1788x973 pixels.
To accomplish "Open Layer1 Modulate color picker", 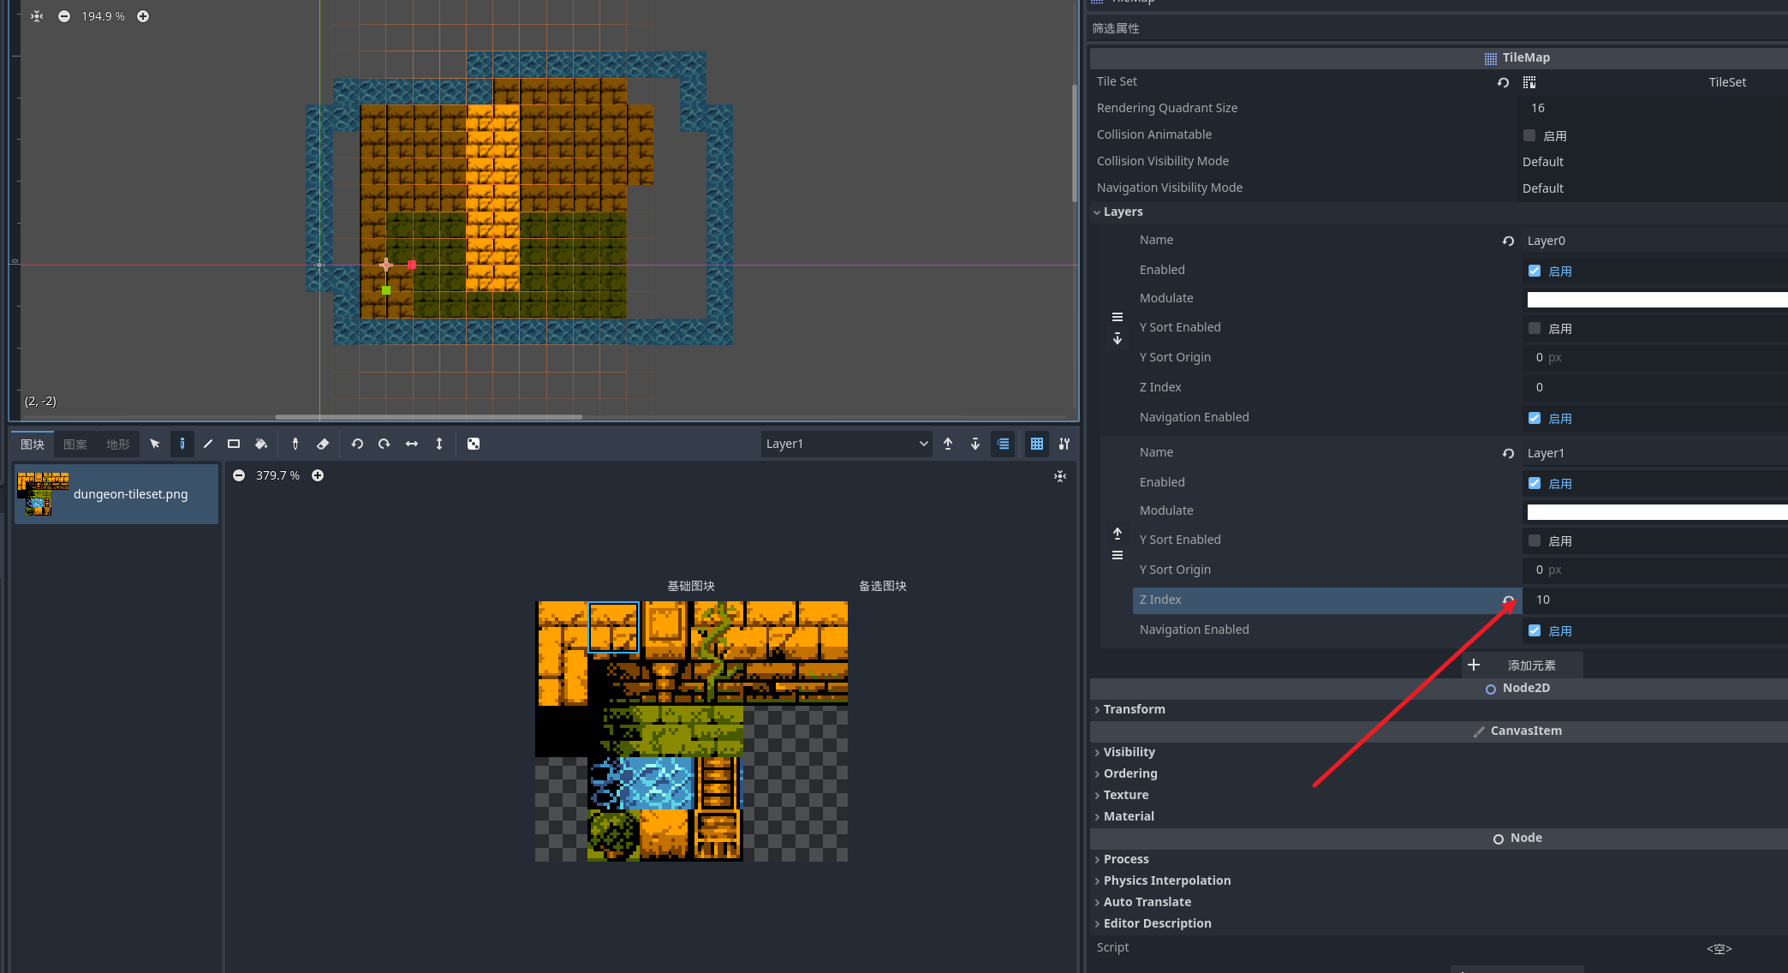I will (x=1657, y=512).
